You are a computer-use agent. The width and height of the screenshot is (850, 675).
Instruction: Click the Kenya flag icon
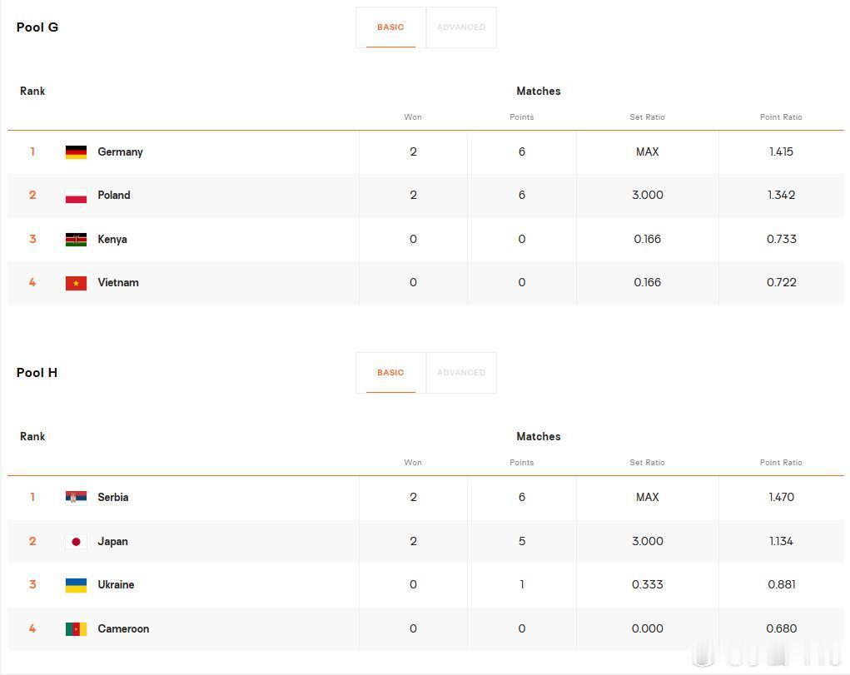[x=76, y=240]
